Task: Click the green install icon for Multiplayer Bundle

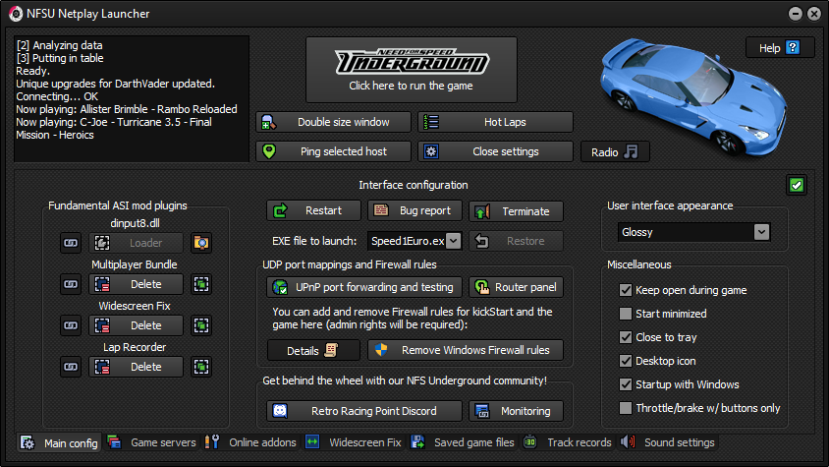Action: coord(201,284)
